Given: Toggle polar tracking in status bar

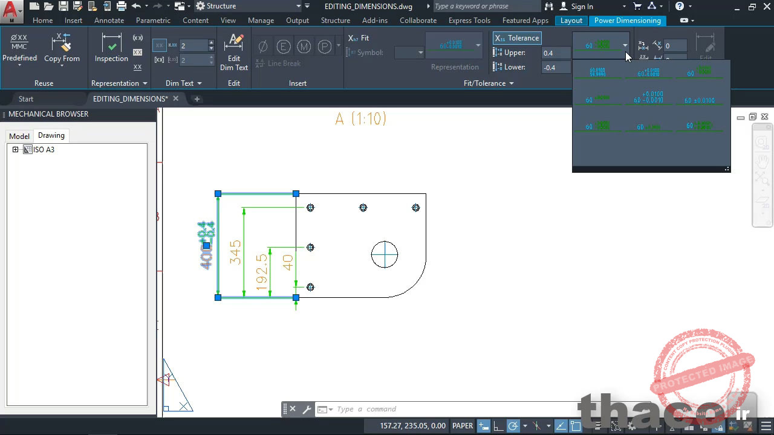Looking at the screenshot, I should 513,426.
